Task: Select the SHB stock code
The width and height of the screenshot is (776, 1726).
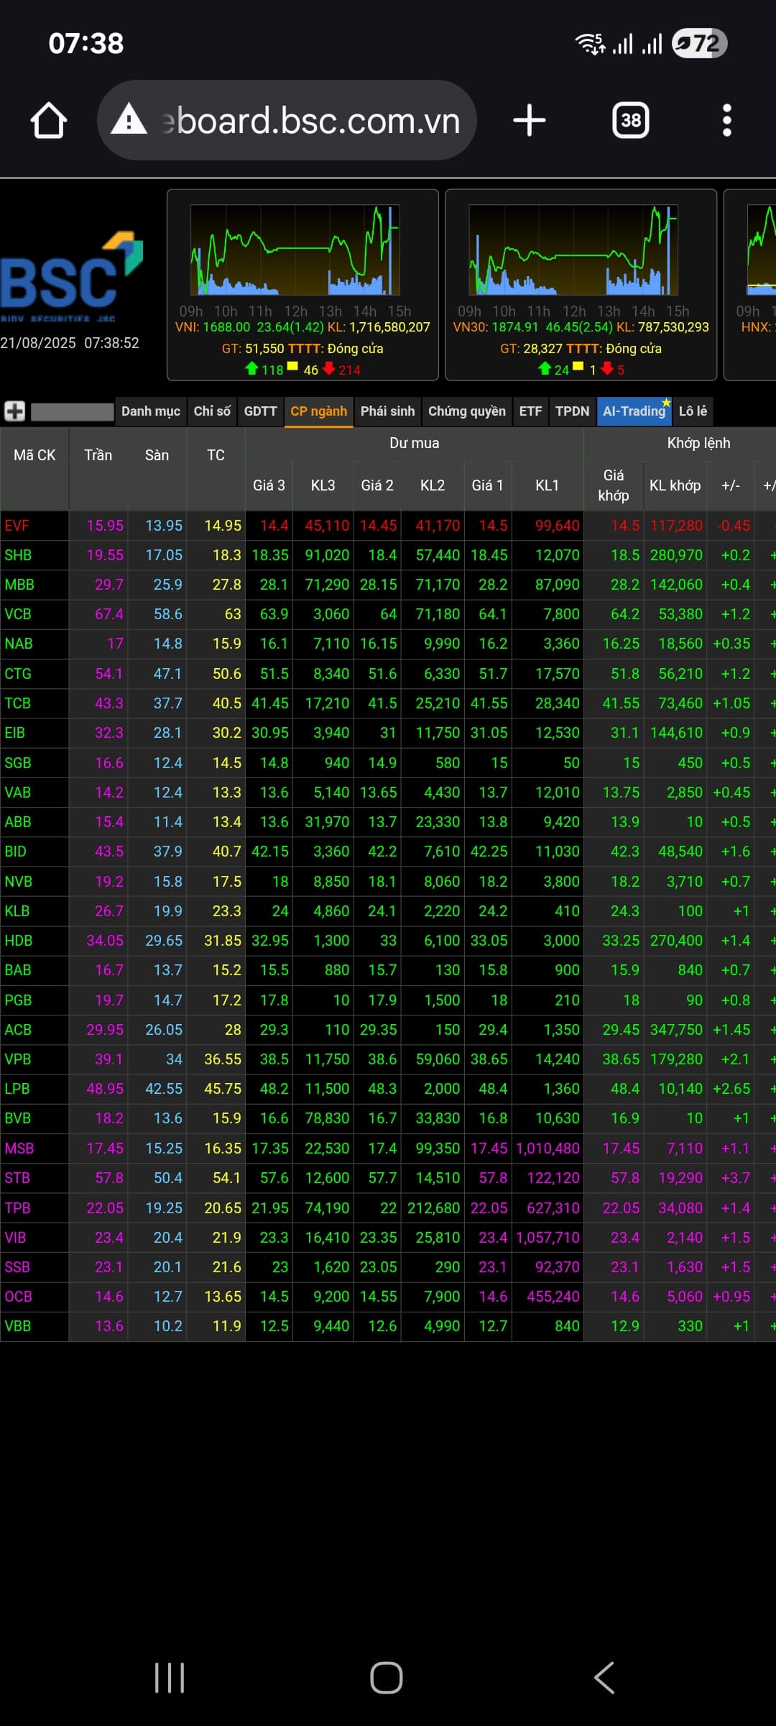Action: pyautogui.click(x=18, y=555)
